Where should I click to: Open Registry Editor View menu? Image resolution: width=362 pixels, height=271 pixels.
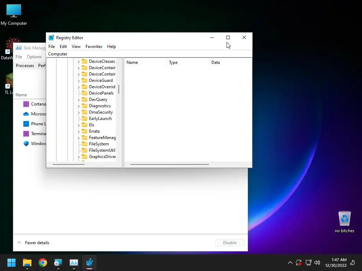(x=76, y=47)
